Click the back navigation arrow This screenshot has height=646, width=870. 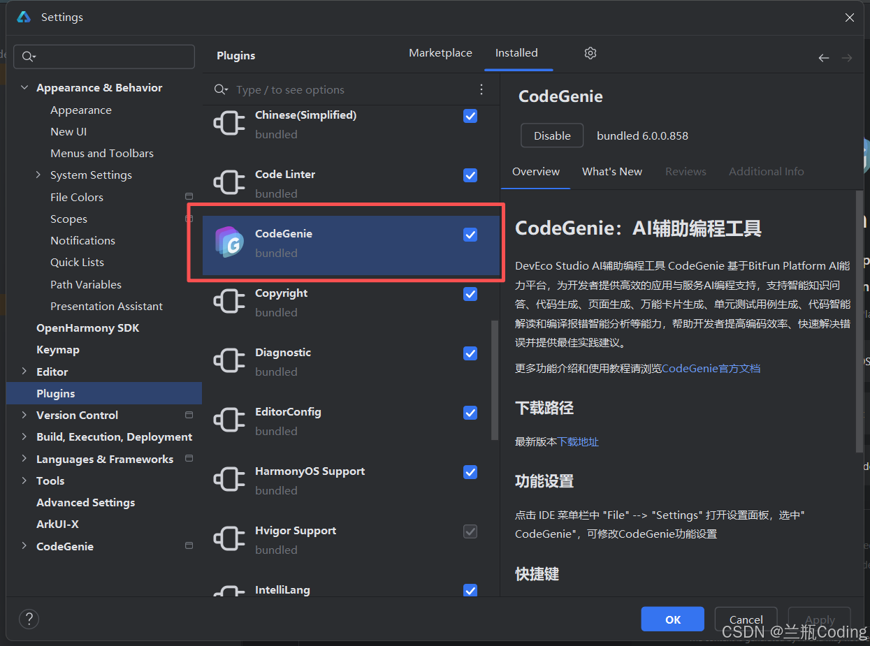tap(824, 58)
